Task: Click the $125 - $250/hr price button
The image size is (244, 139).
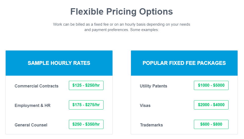Action: coord(86,85)
